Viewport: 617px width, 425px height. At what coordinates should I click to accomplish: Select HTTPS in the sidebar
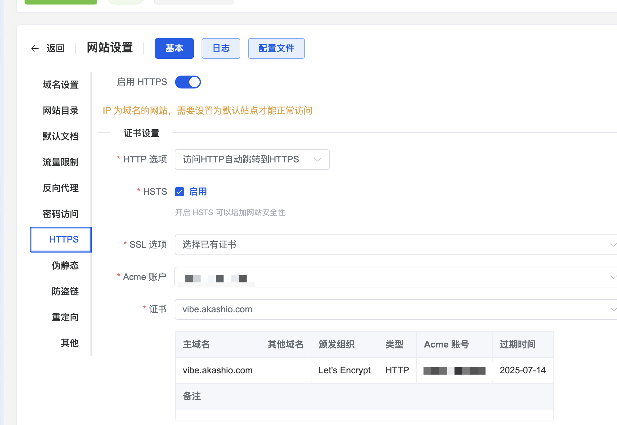click(61, 240)
